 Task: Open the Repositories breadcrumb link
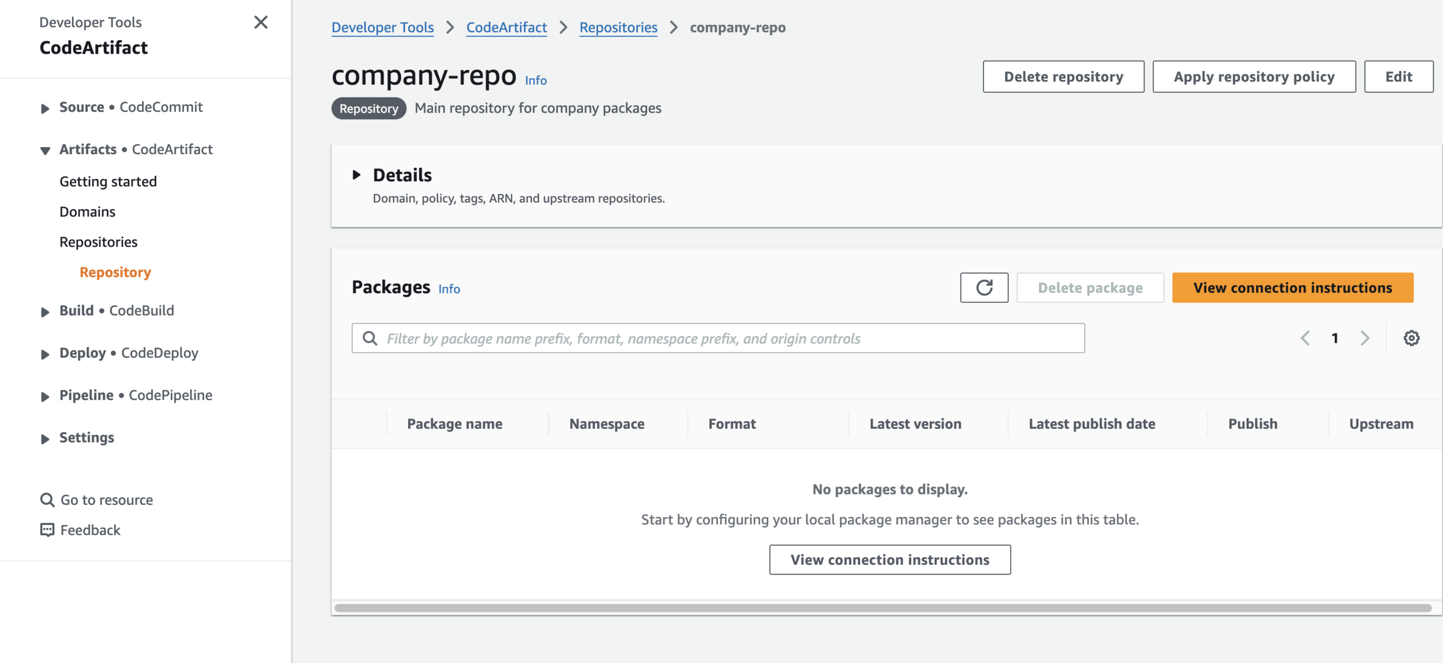[618, 28]
